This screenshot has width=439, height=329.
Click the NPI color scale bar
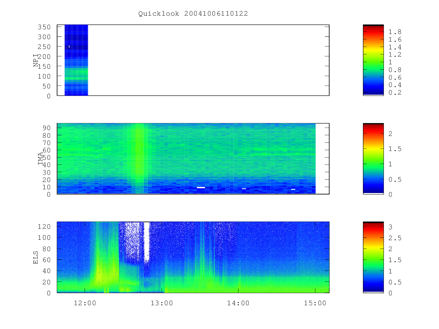373,60
